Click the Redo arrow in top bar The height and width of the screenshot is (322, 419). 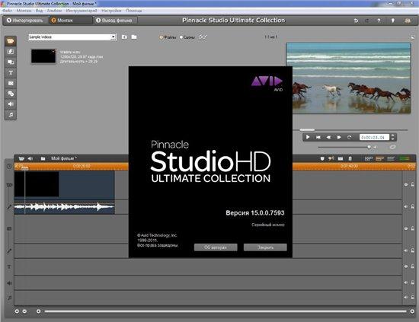click(367, 21)
